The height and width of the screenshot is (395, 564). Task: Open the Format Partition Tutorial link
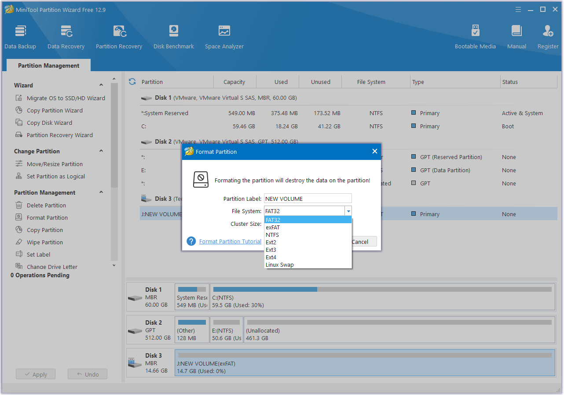(x=230, y=241)
